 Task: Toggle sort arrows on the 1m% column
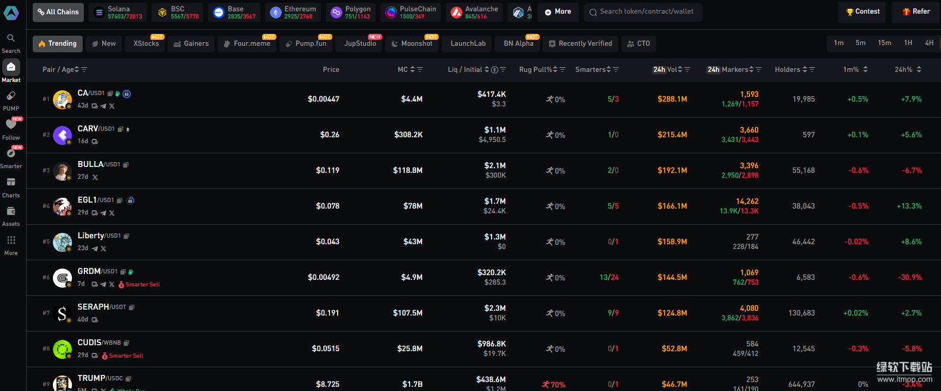tap(866, 70)
